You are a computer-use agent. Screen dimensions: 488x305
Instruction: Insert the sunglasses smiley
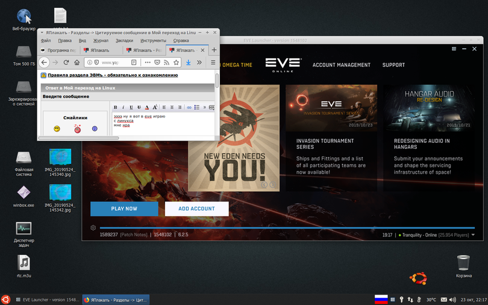(57, 128)
